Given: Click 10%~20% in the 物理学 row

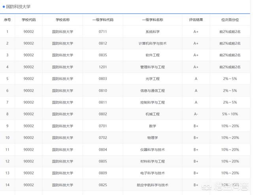Looking at the screenshot, I should pyautogui.click(x=230, y=138).
